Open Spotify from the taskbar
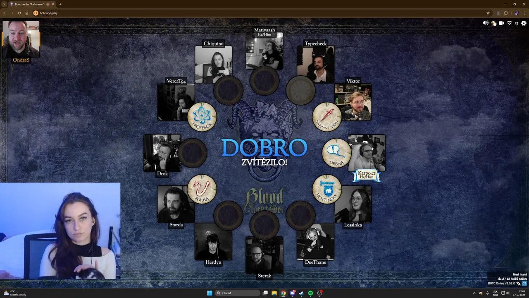 tap(310, 293)
